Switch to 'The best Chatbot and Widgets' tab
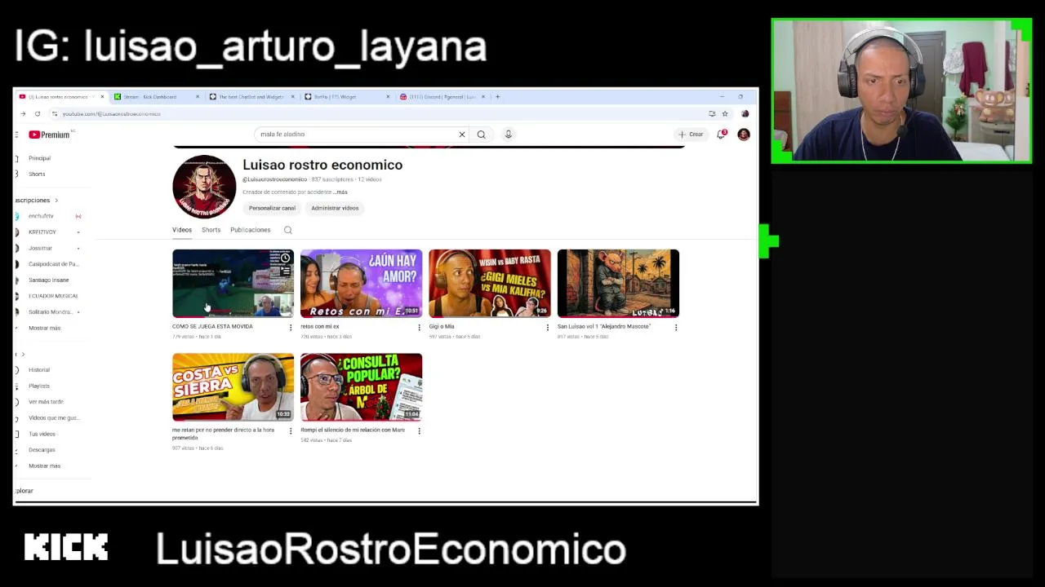This screenshot has width=1045, height=587. tap(251, 97)
